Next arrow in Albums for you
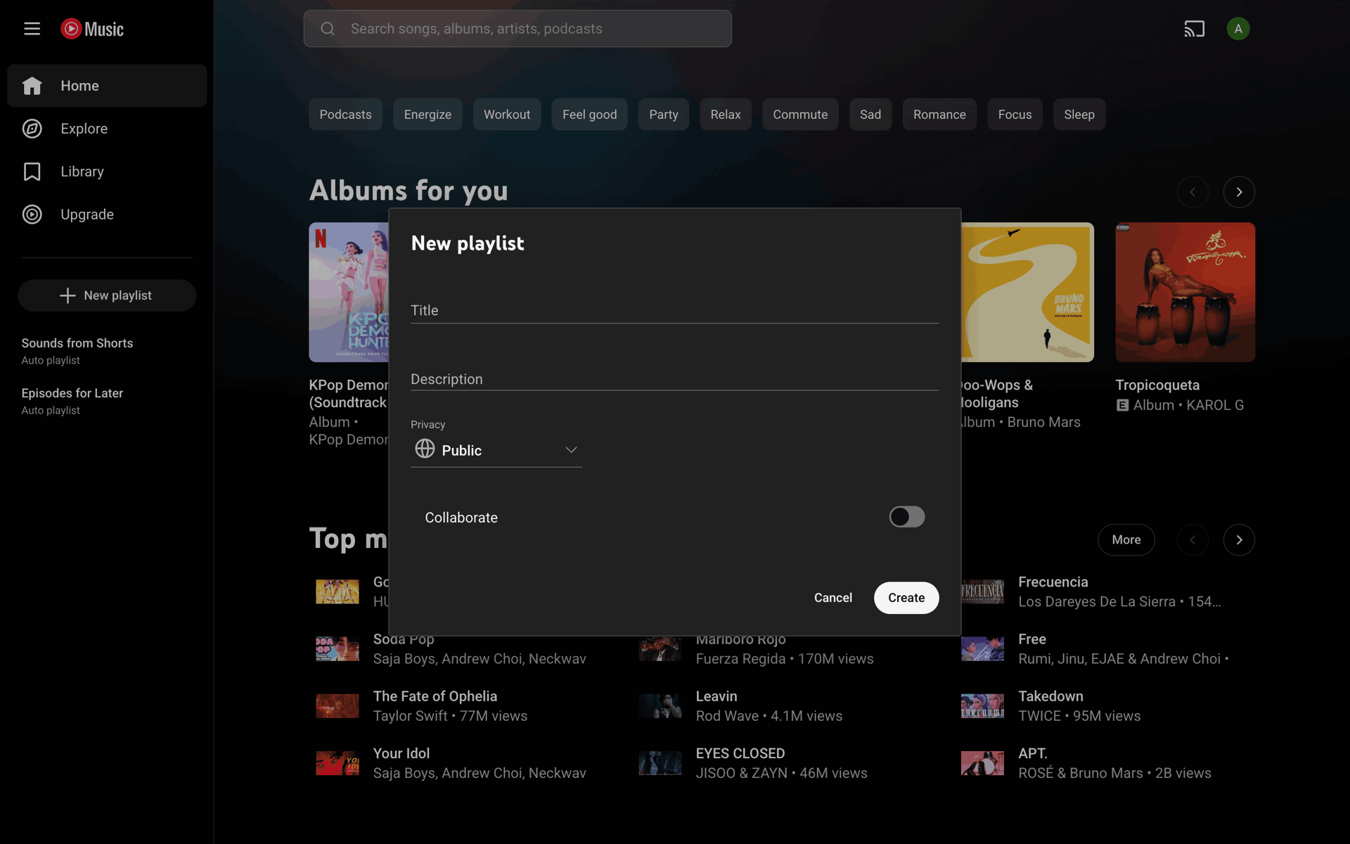Screen dimensions: 1350x844 coord(1239,192)
